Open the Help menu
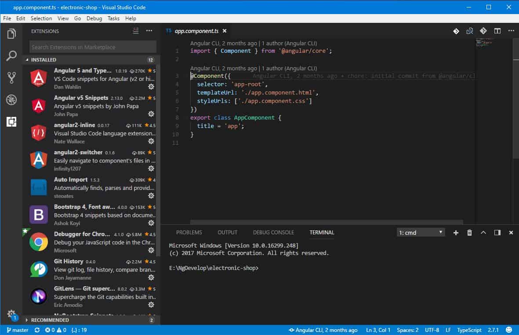 (x=131, y=18)
